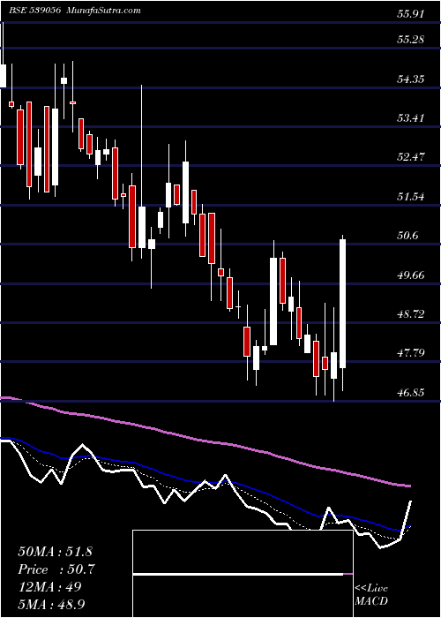Click the 51.54 price axis label
The width and height of the screenshot is (441, 618).
coord(411,197)
